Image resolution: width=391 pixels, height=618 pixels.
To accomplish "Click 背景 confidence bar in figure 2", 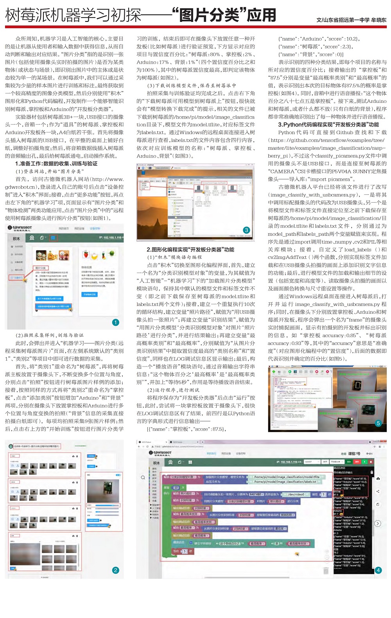I will pos(107,515).
